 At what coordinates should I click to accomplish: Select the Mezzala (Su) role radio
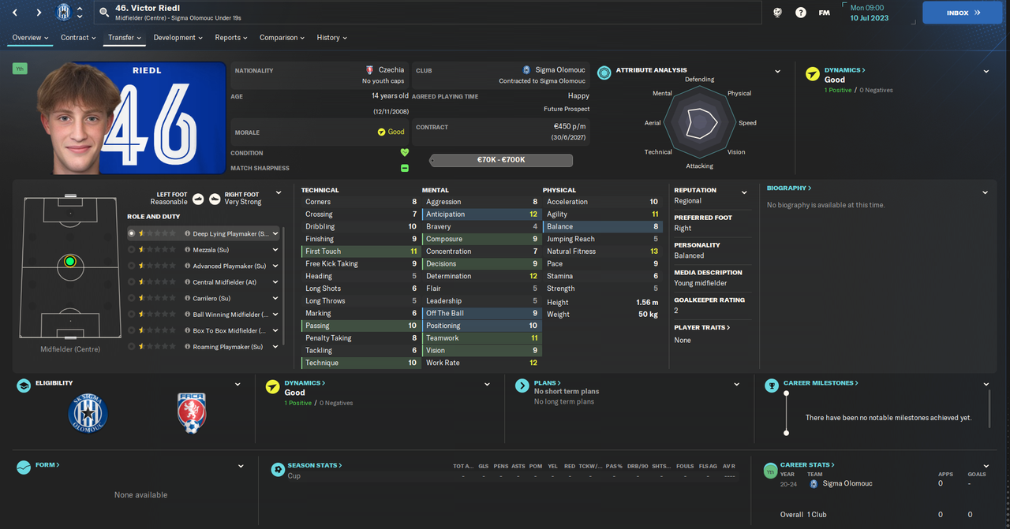pyautogui.click(x=132, y=250)
